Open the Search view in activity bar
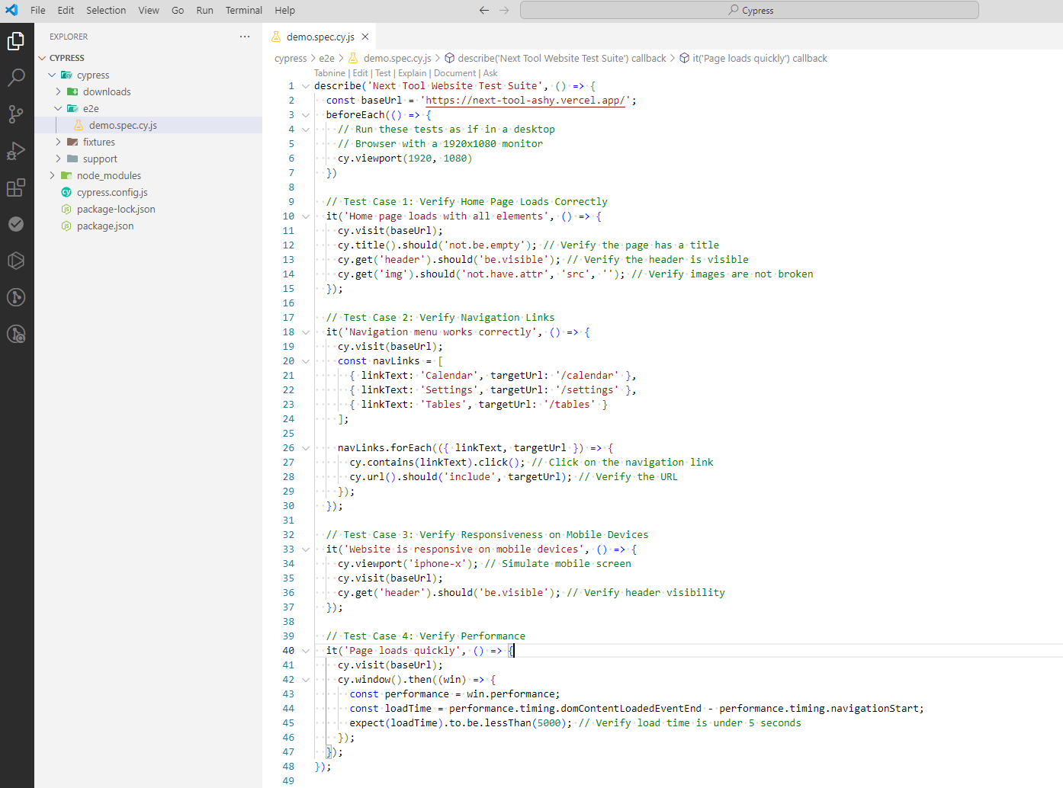 tap(16, 78)
